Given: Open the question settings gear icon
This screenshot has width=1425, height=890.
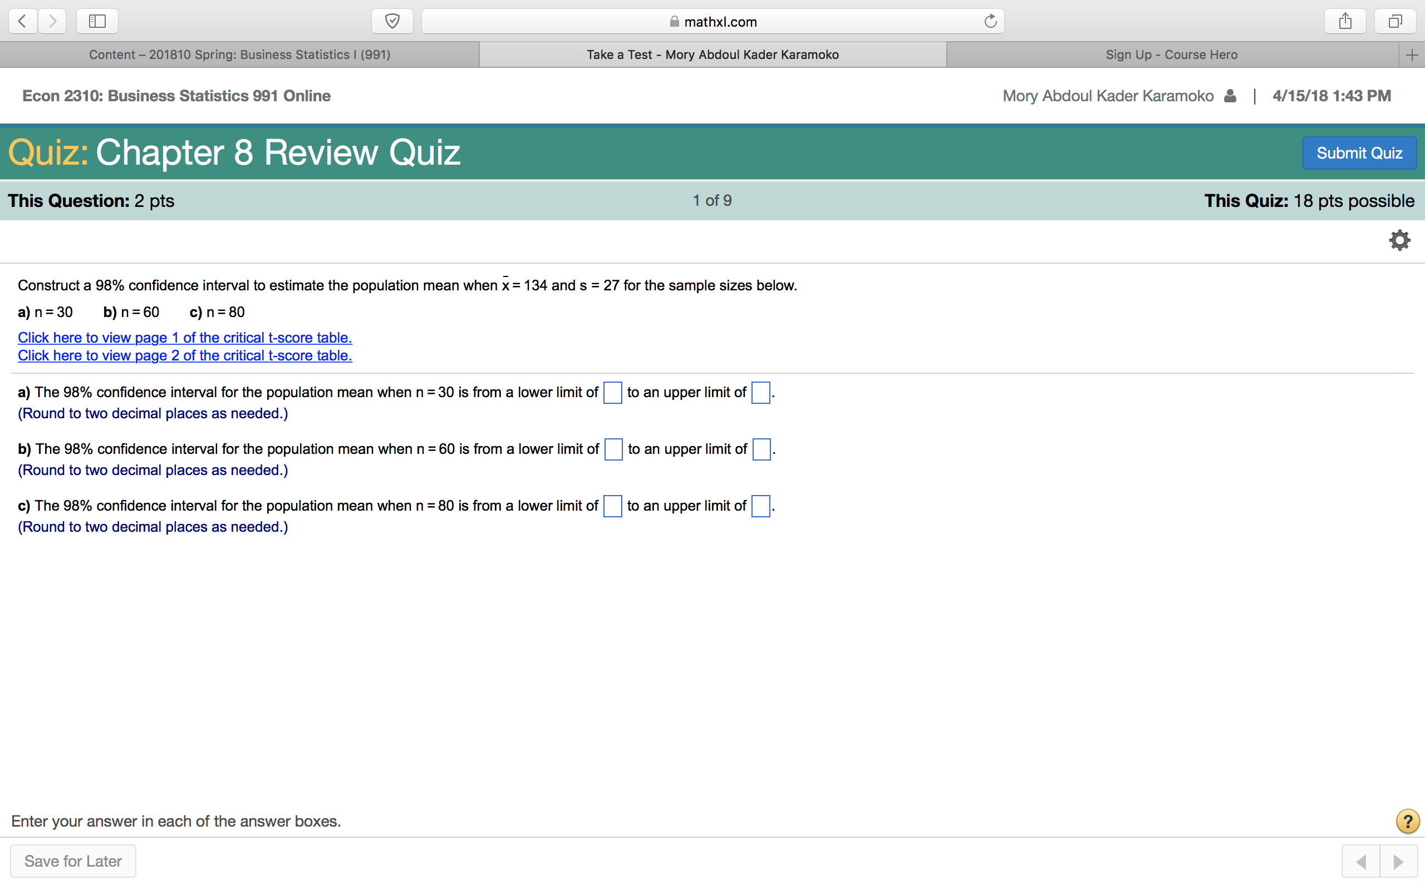Looking at the screenshot, I should (x=1400, y=240).
